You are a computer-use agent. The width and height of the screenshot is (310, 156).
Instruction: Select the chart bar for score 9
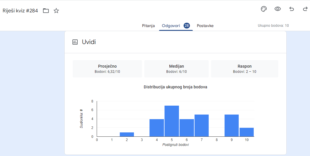(x=231, y=125)
